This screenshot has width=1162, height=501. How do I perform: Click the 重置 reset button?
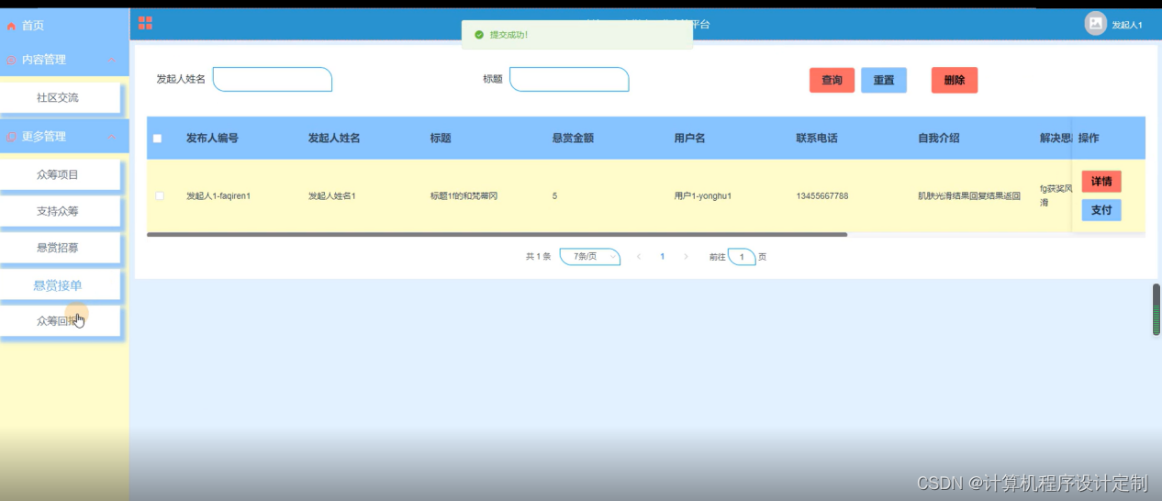point(884,80)
